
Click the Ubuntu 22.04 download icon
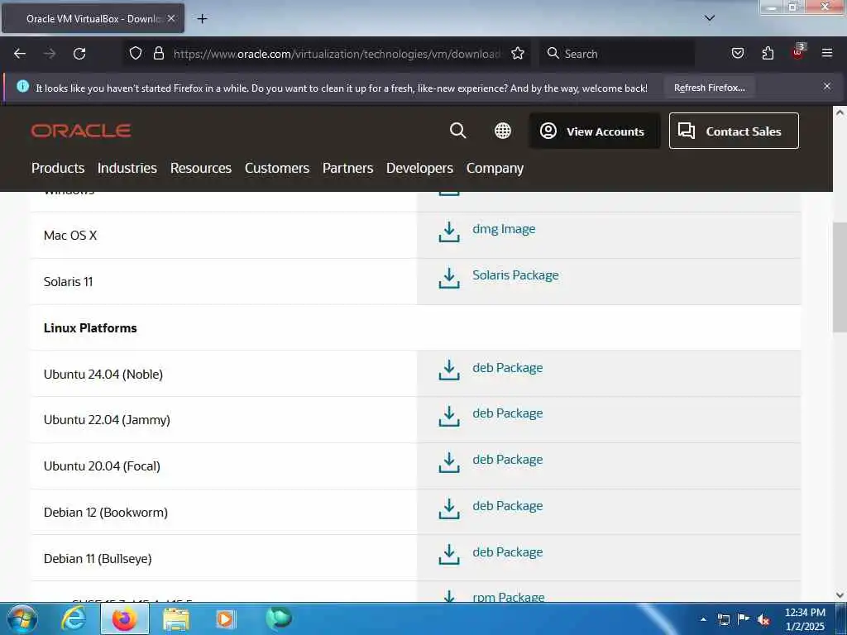point(449,417)
